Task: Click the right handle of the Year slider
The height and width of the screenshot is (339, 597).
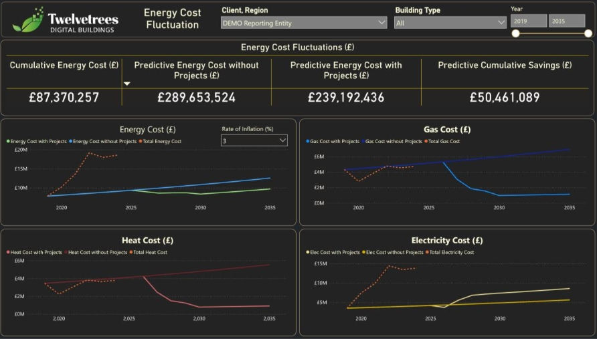Action: [x=588, y=33]
